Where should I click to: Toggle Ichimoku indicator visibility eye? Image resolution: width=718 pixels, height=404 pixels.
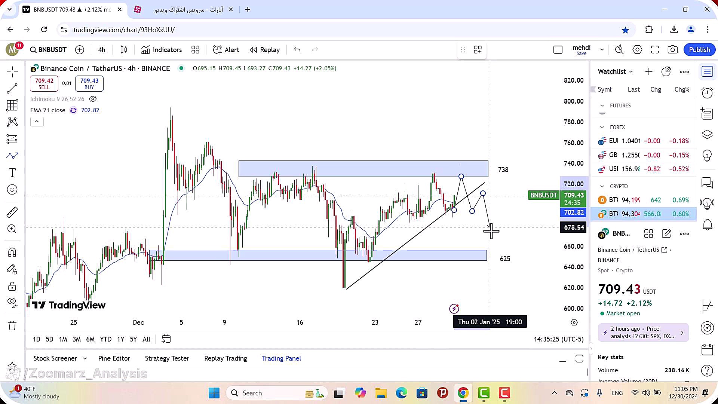coord(93,99)
